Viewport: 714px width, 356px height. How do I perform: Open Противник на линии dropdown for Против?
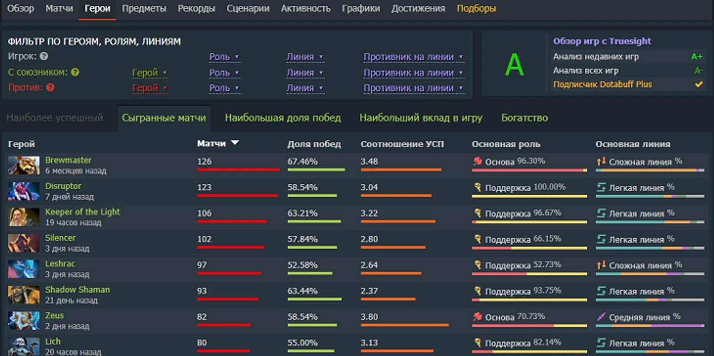coord(413,88)
